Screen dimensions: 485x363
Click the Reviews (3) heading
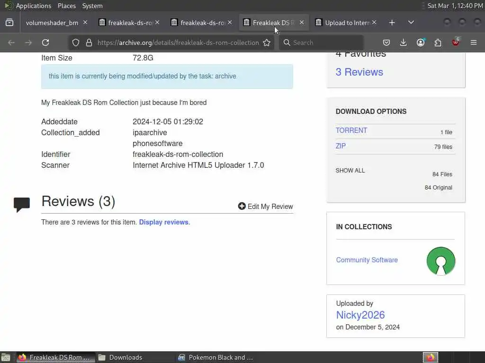point(78,201)
